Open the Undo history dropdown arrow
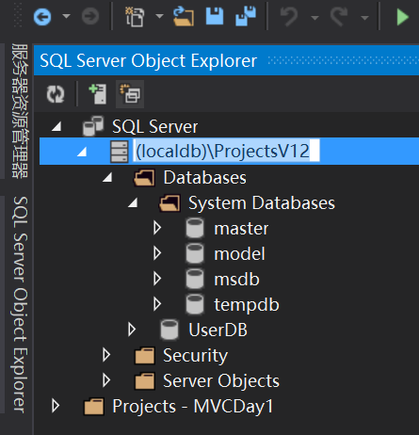Image resolution: width=419 pixels, height=435 pixels. tap(314, 18)
